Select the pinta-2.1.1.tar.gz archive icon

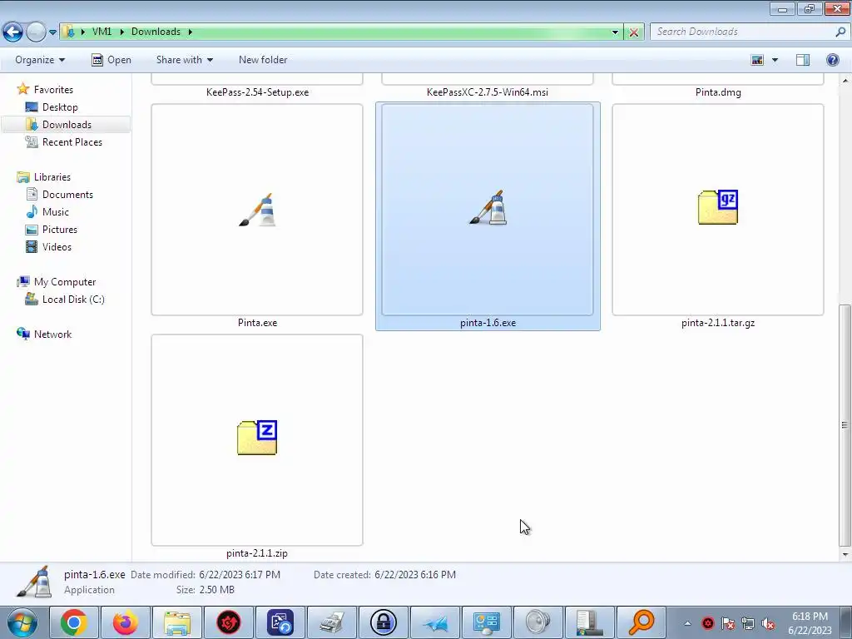point(718,207)
